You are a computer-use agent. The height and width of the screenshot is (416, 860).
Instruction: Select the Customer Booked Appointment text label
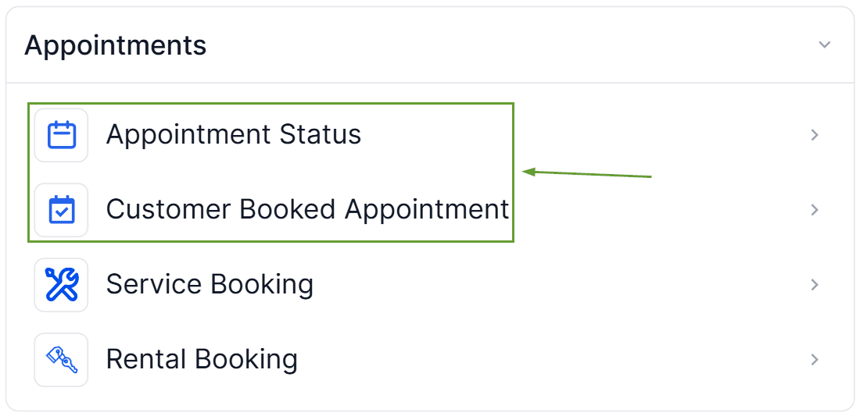click(x=307, y=209)
